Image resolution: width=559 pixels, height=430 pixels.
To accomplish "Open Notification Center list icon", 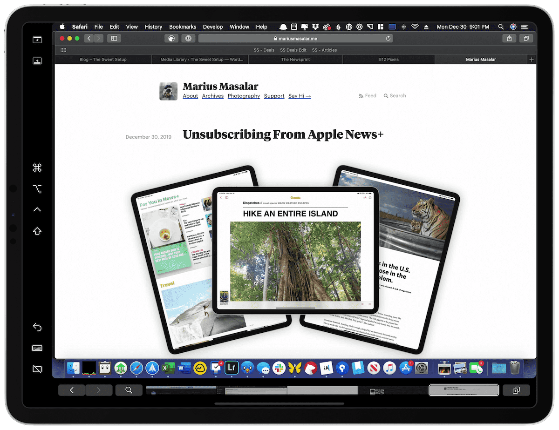I will coord(525,27).
